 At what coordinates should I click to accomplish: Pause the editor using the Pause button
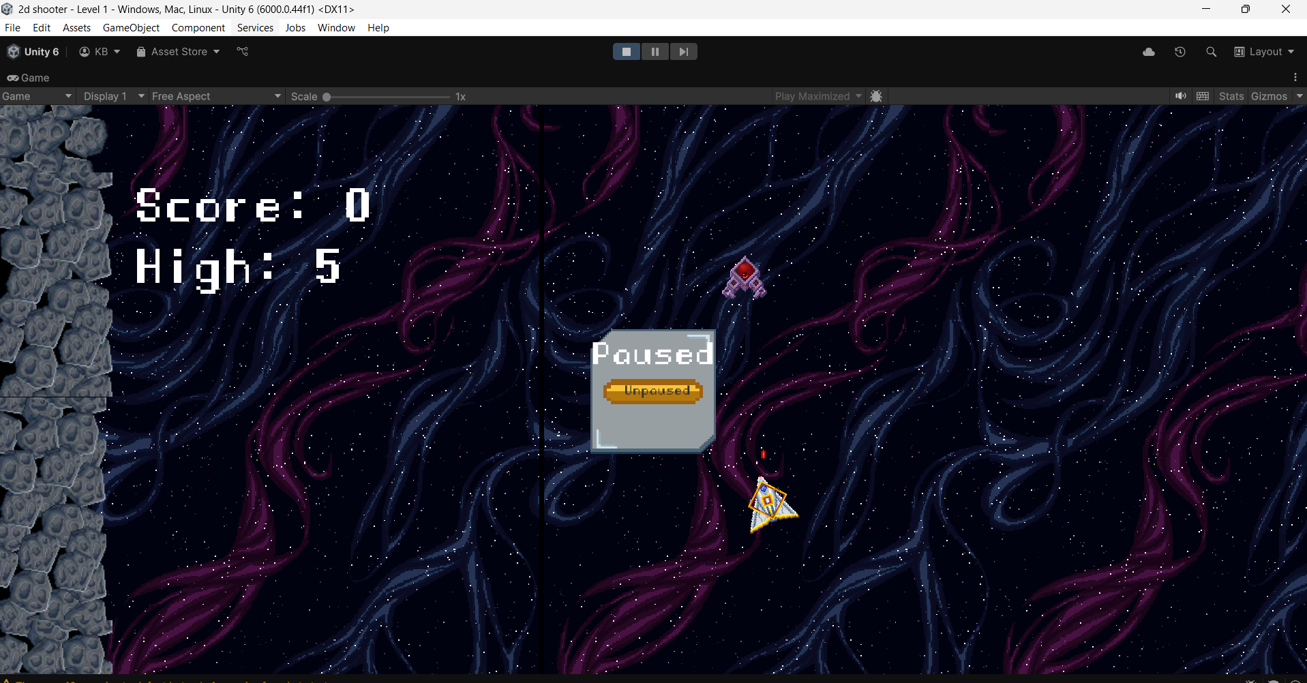point(655,52)
